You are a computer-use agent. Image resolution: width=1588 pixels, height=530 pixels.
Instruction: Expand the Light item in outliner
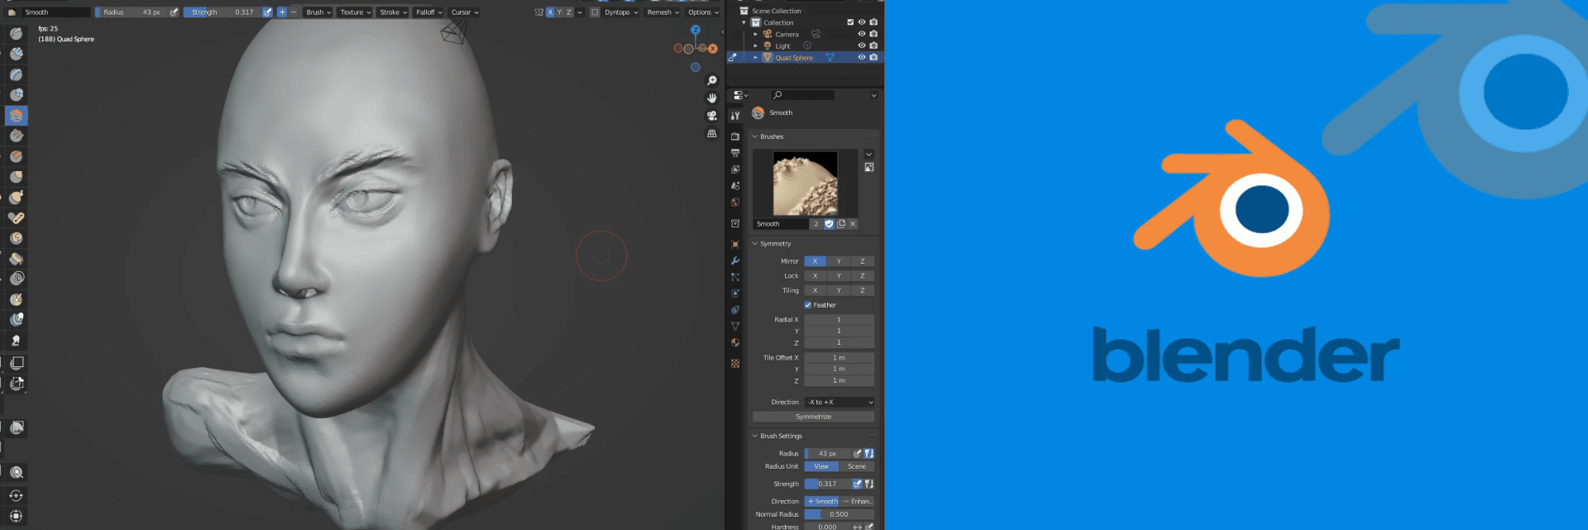(x=755, y=45)
